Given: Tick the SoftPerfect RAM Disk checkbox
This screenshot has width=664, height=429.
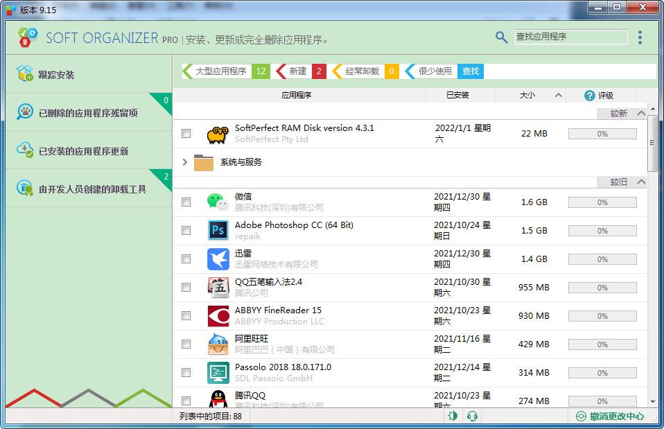Looking at the screenshot, I should [186, 133].
